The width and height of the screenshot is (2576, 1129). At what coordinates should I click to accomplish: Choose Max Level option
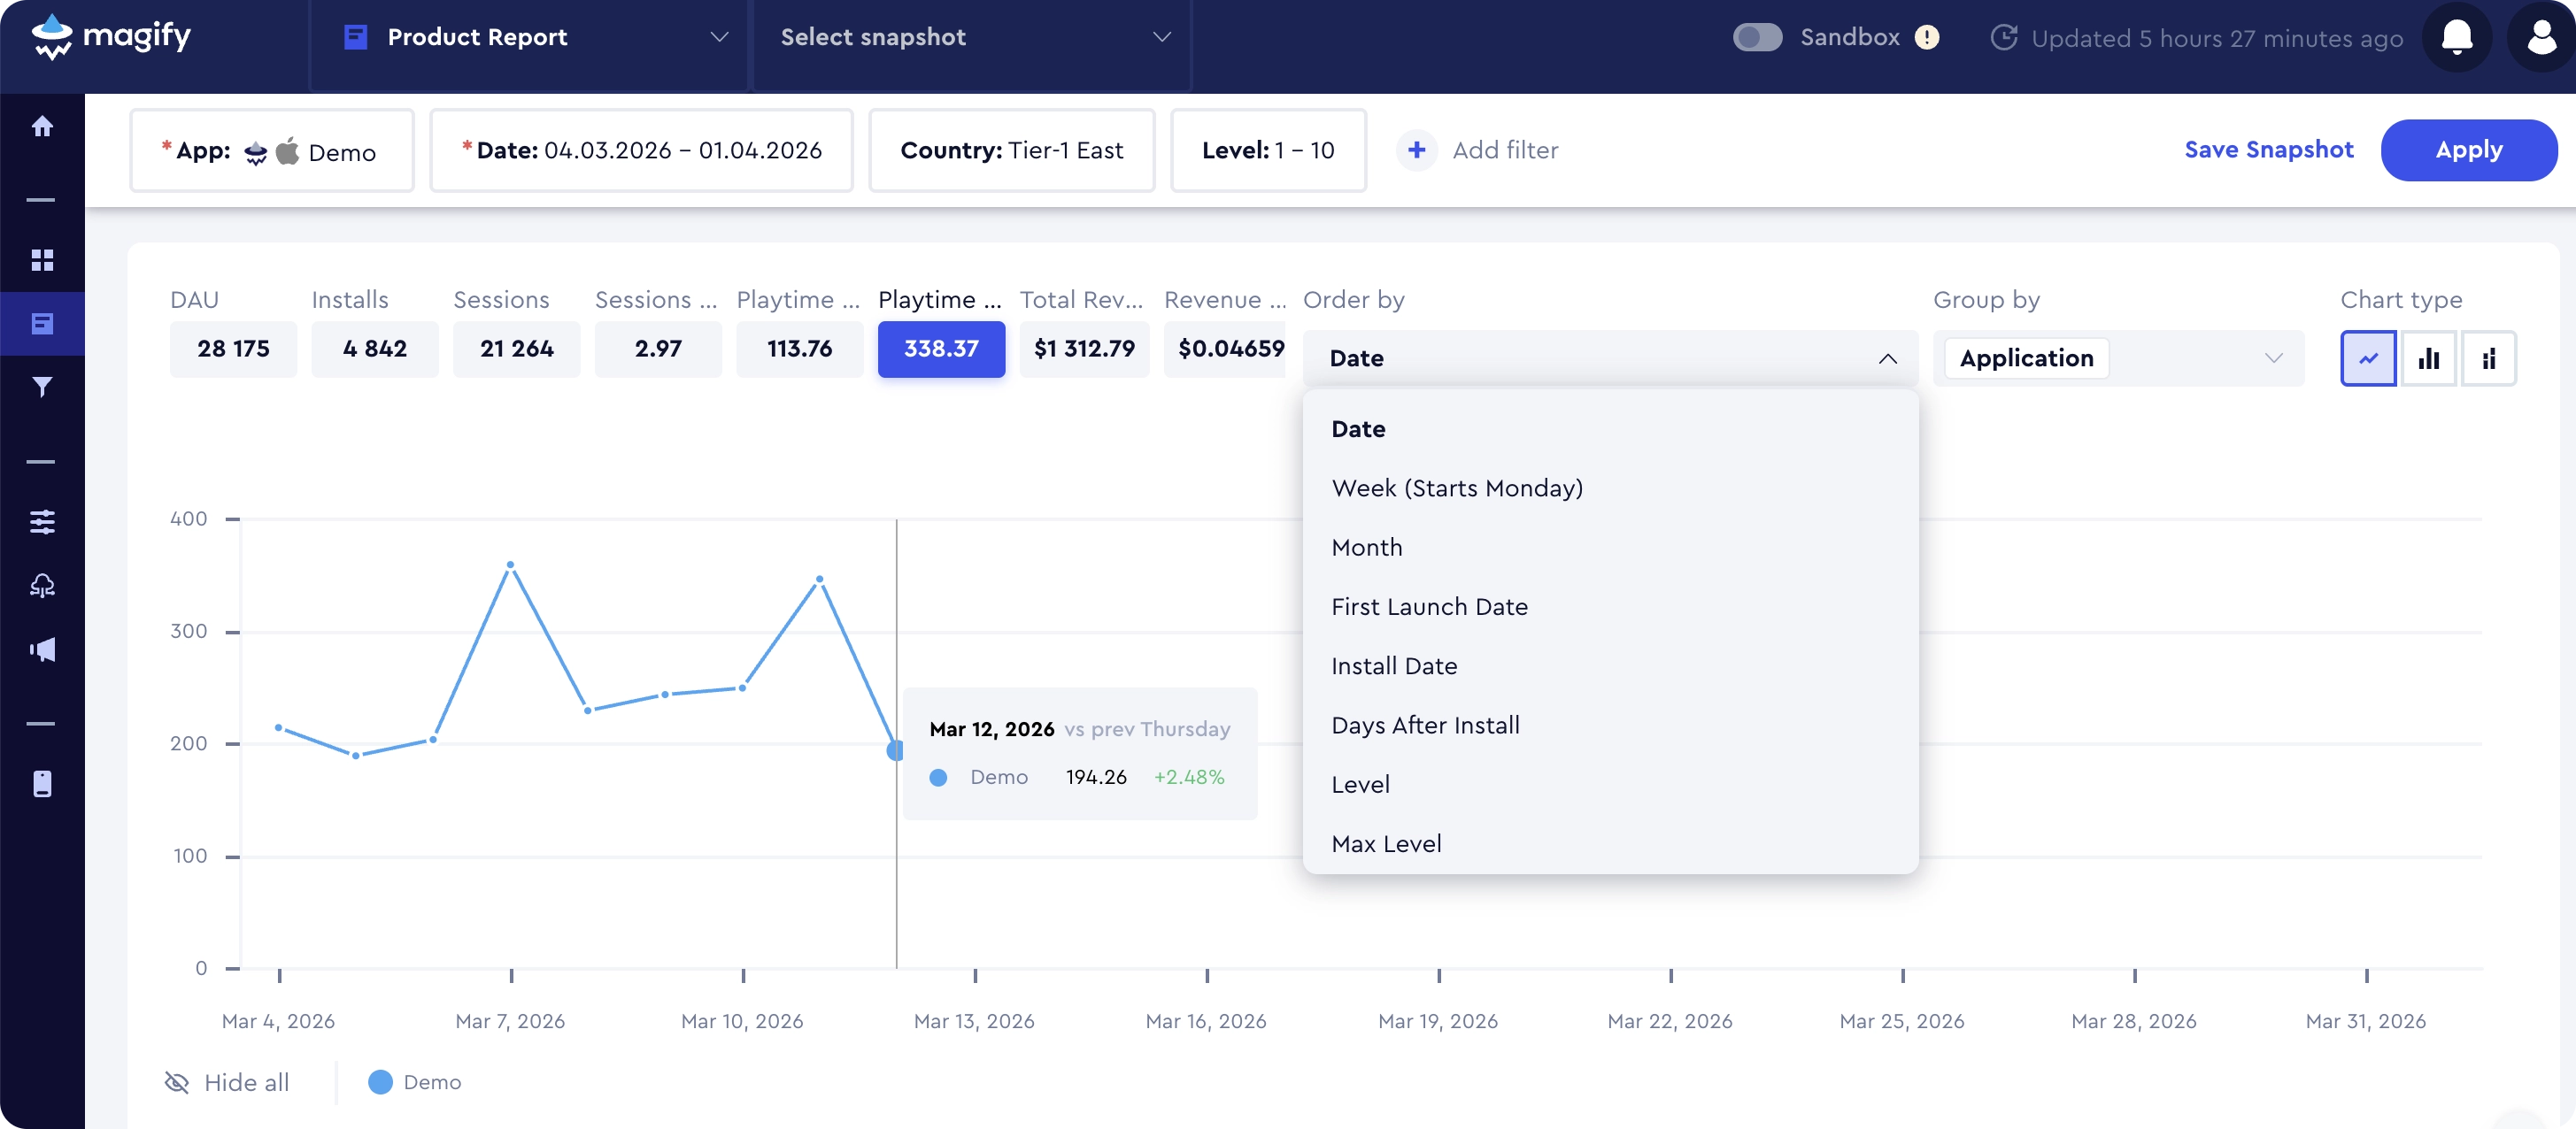pyautogui.click(x=1610, y=843)
